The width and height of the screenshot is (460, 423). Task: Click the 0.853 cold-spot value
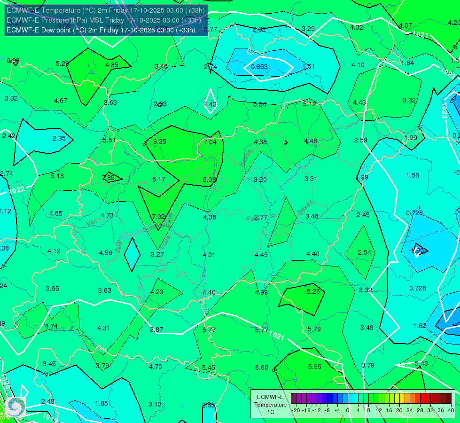pyautogui.click(x=259, y=67)
